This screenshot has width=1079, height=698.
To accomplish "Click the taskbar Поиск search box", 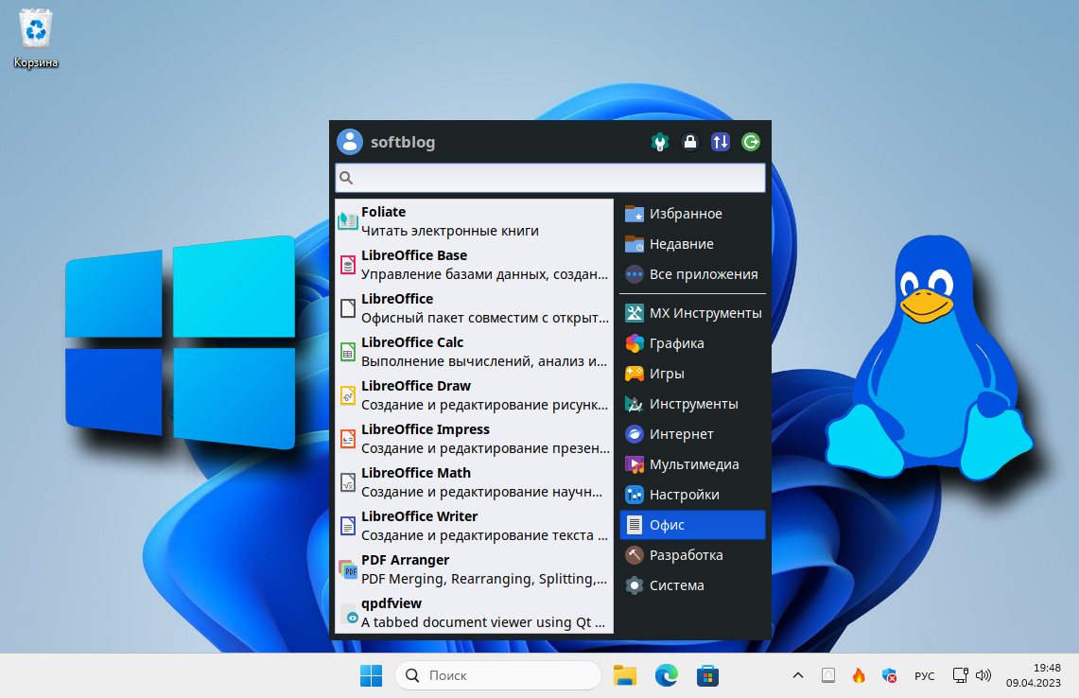I will point(498,675).
